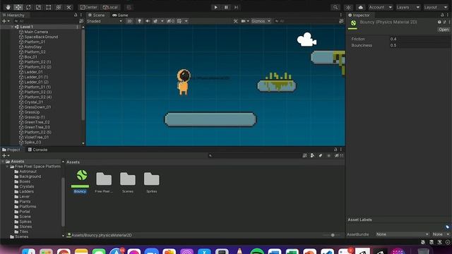This screenshot has height=254, width=452.
Task: Toggle scene lighting bulb icon
Action: point(139,21)
